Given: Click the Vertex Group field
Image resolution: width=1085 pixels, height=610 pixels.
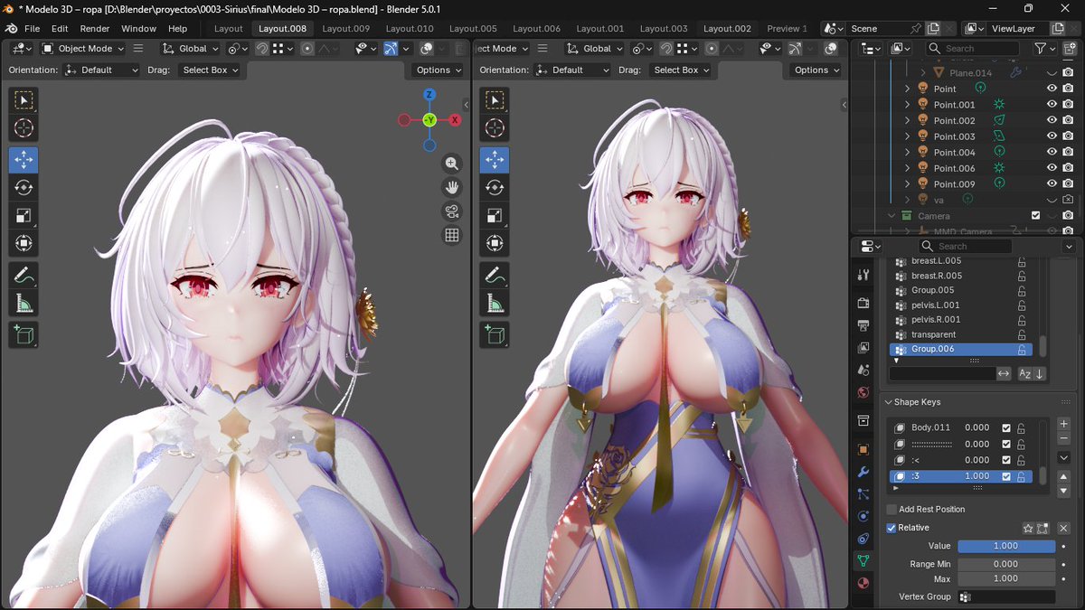Looking at the screenshot, I should click(x=1006, y=596).
